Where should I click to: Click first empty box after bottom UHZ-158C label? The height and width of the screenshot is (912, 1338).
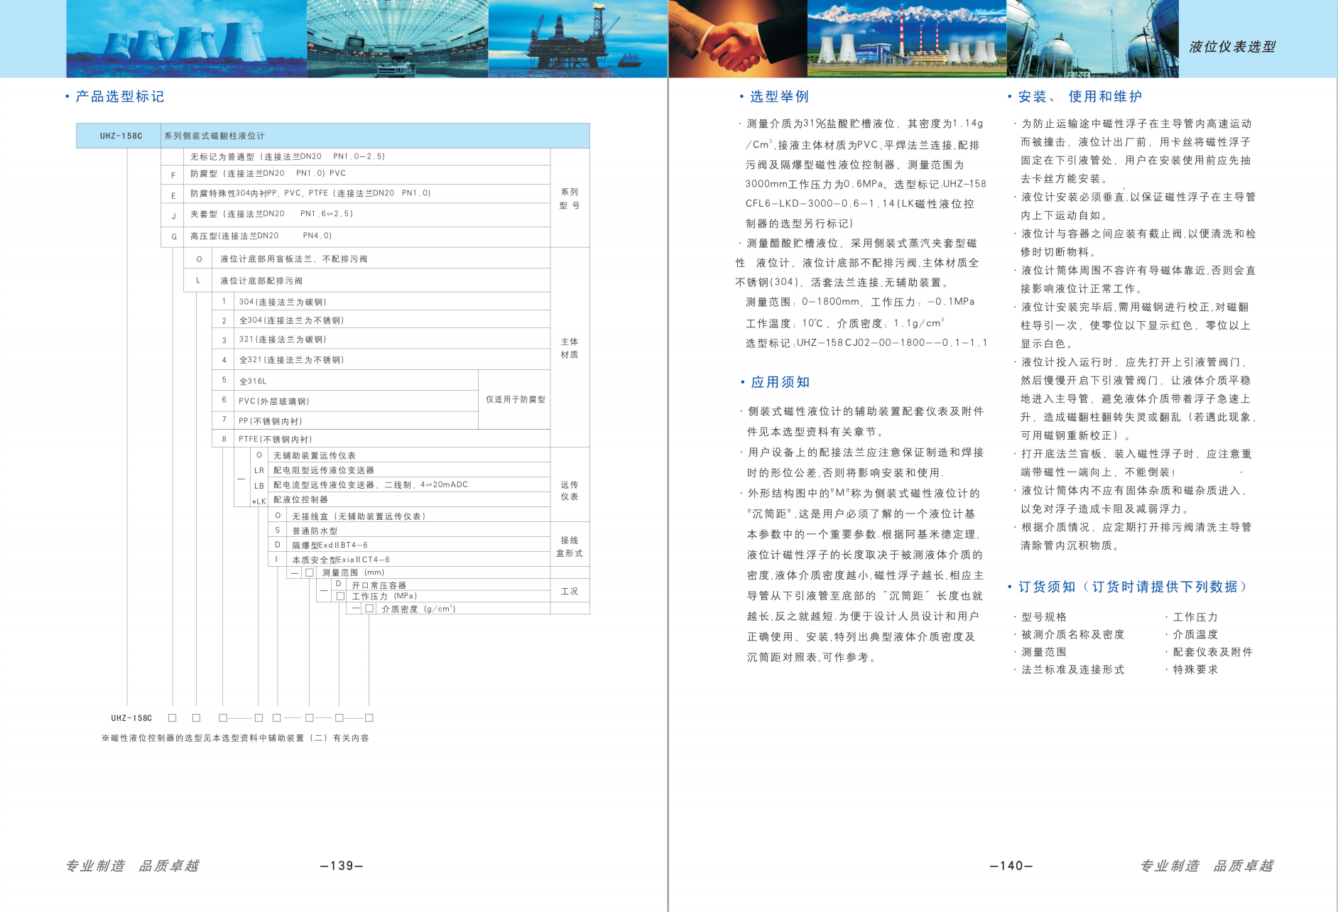pos(172,718)
